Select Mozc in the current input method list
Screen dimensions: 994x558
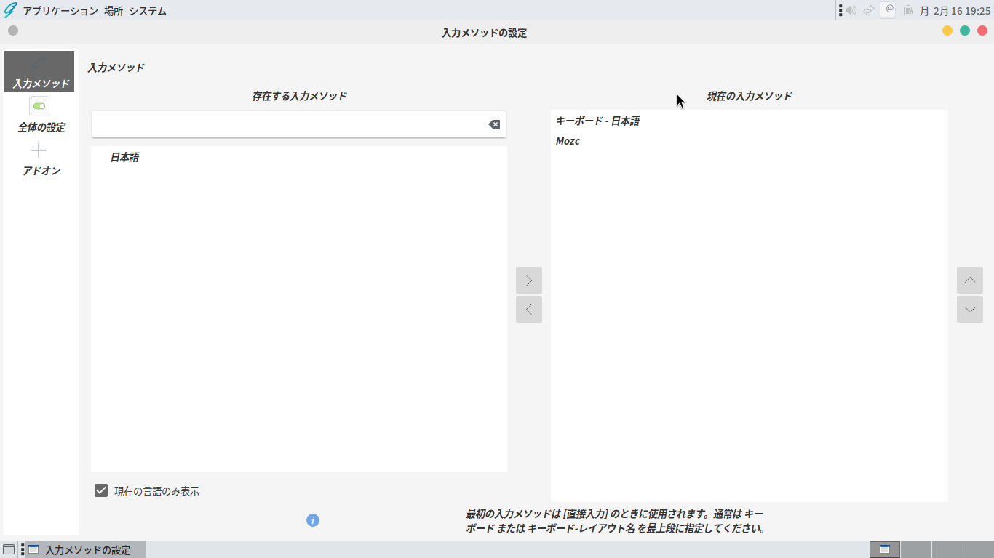[x=568, y=140]
